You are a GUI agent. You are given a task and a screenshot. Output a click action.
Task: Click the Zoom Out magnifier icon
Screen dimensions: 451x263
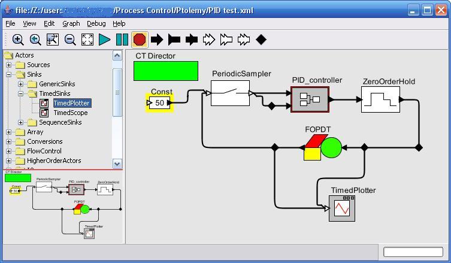tap(70, 40)
